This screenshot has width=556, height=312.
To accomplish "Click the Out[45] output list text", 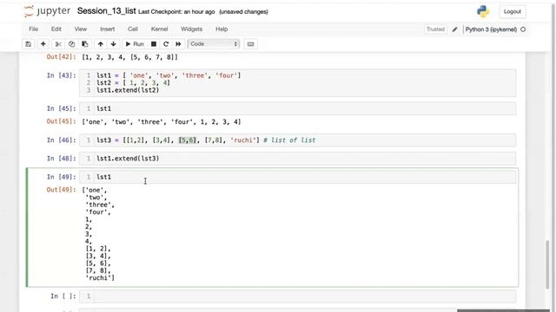I will (x=162, y=122).
